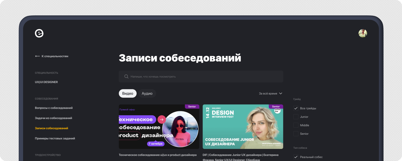Check the Middle grade filter
Viewport: 402px width, 161px height.
(x=296, y=125)
